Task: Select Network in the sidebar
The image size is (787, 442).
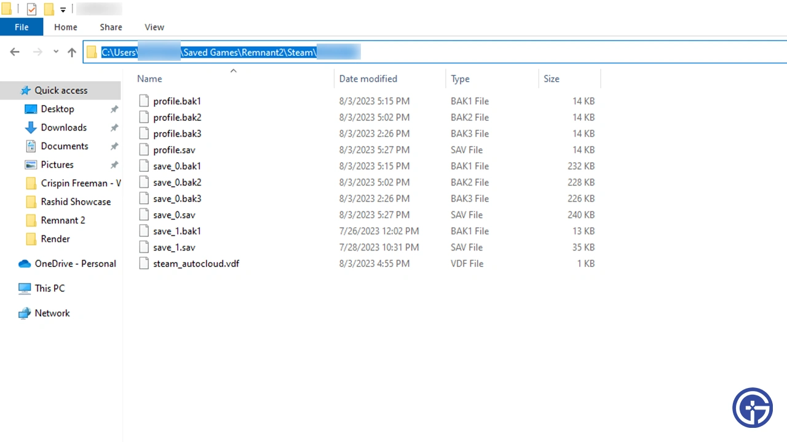Action: [44, 313]
